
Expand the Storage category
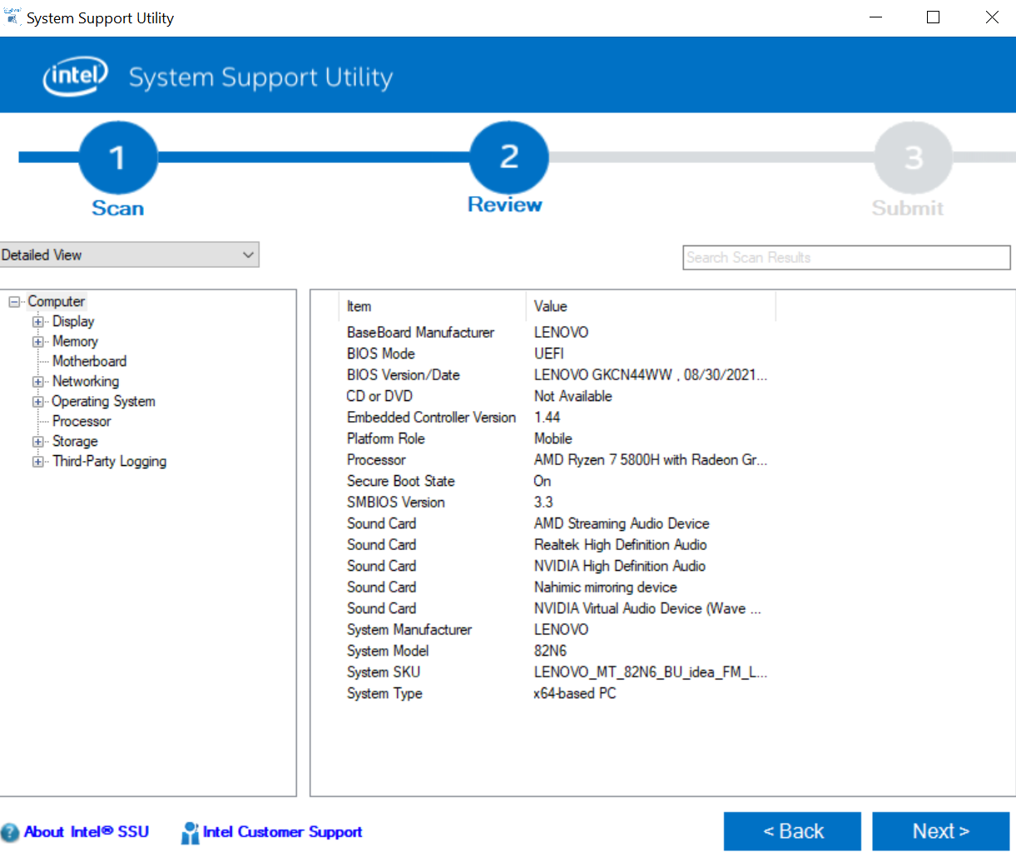point(37,441)
